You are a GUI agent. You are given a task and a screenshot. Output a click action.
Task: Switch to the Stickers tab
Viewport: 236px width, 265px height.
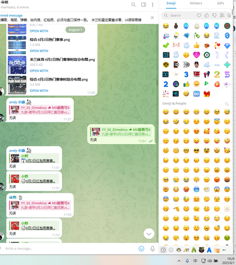point(196,3)
